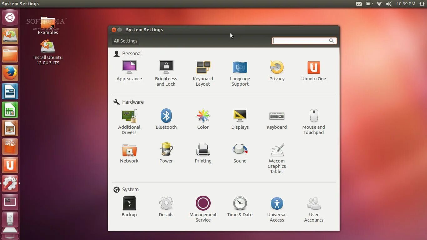This screenshot has width=427, height=240.
Task: Open Keyboard Layout settings
Action: [203, 74]
